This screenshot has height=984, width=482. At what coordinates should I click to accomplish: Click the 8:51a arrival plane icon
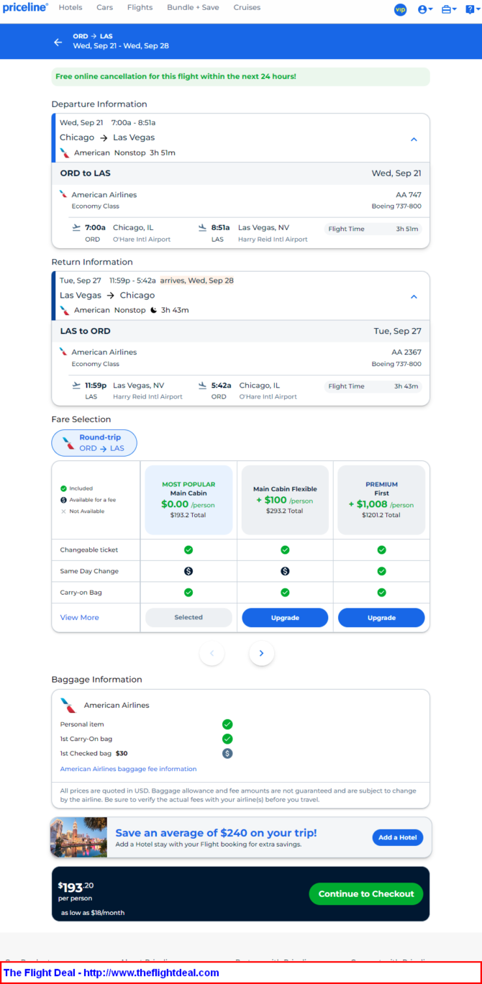203,228
